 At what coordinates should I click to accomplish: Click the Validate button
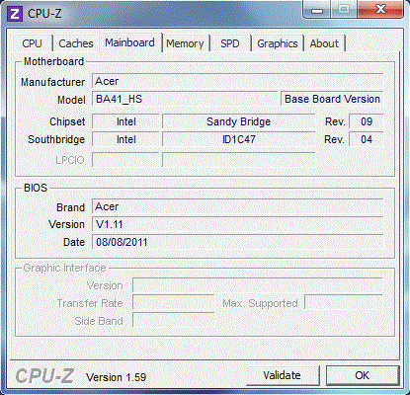[283, 375]
